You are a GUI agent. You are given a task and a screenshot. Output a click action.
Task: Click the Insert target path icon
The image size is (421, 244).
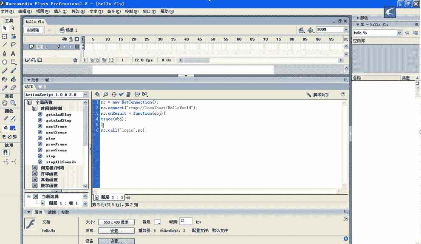coord(114,94)
